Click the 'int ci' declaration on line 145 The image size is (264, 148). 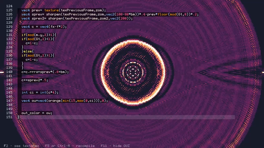click(40, 92)
